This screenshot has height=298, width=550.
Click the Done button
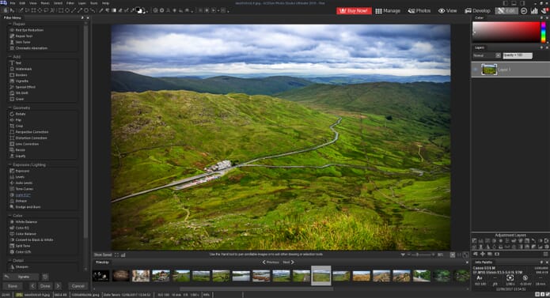coord(45,286)
